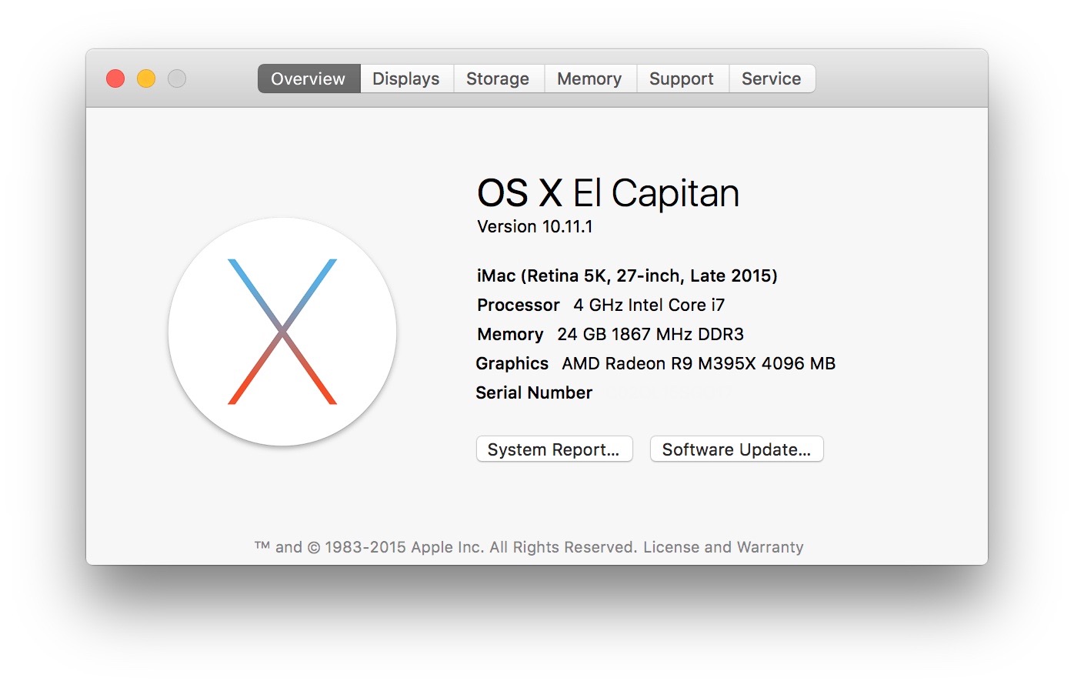Image resolution: width=1074 pixels, height=688 pixels.
Task: Open the Service tab
Action: [x=772, y=78]
